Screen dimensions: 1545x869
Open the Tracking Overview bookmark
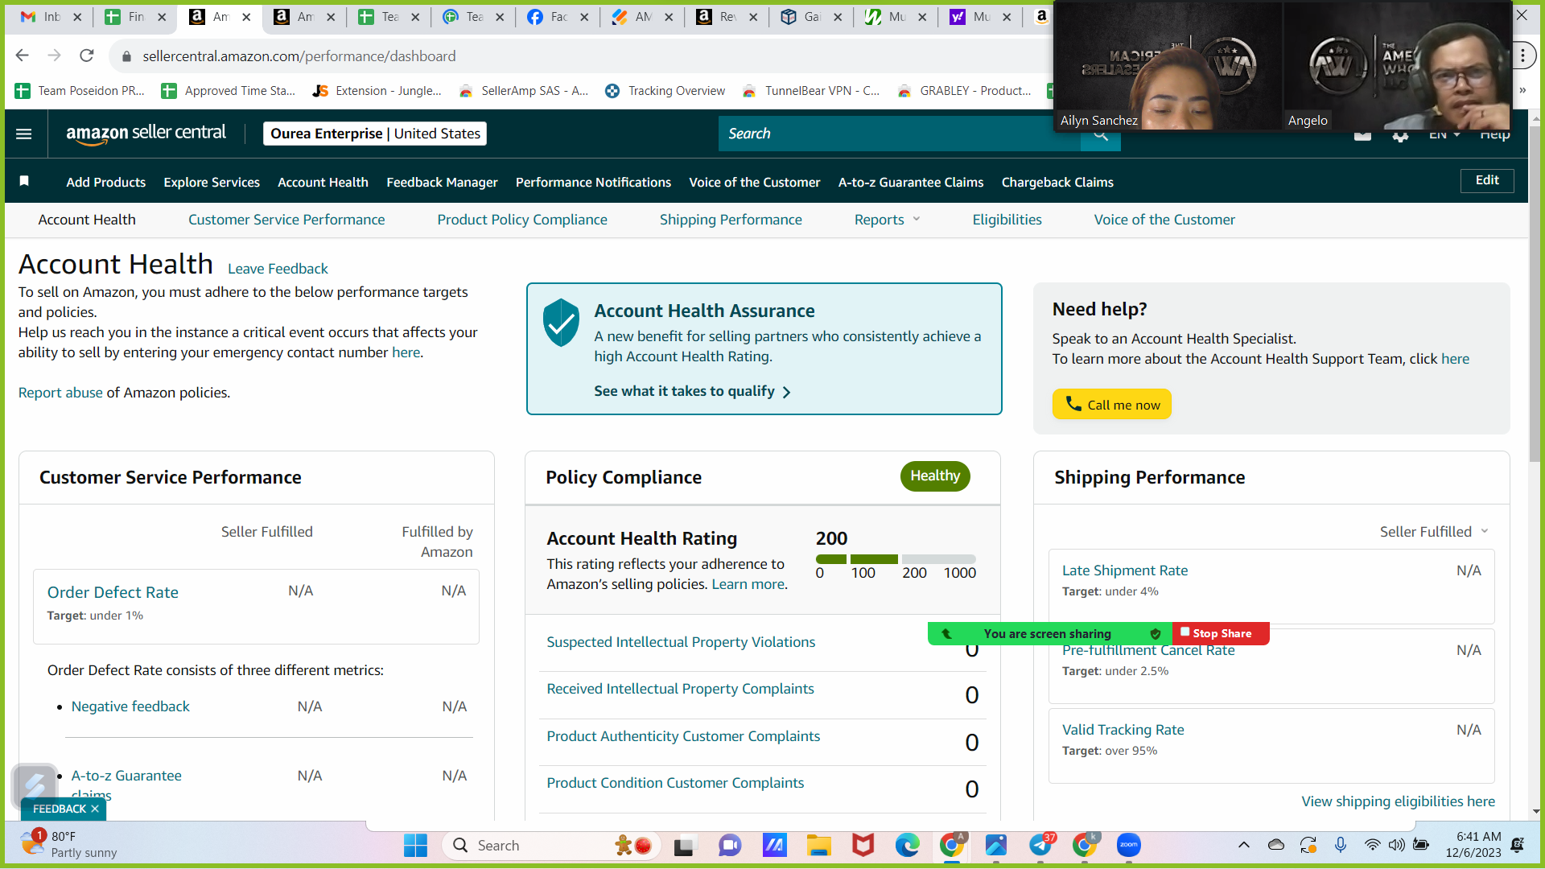click(x=665, y=91)
